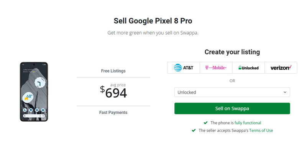Choose the Verizon carrier logo
The width and height of the screenshot is (299, 167).
coord(281,68)
